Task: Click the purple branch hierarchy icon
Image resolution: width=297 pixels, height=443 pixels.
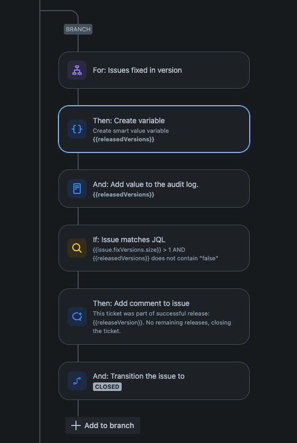Action: coord(77,70)
